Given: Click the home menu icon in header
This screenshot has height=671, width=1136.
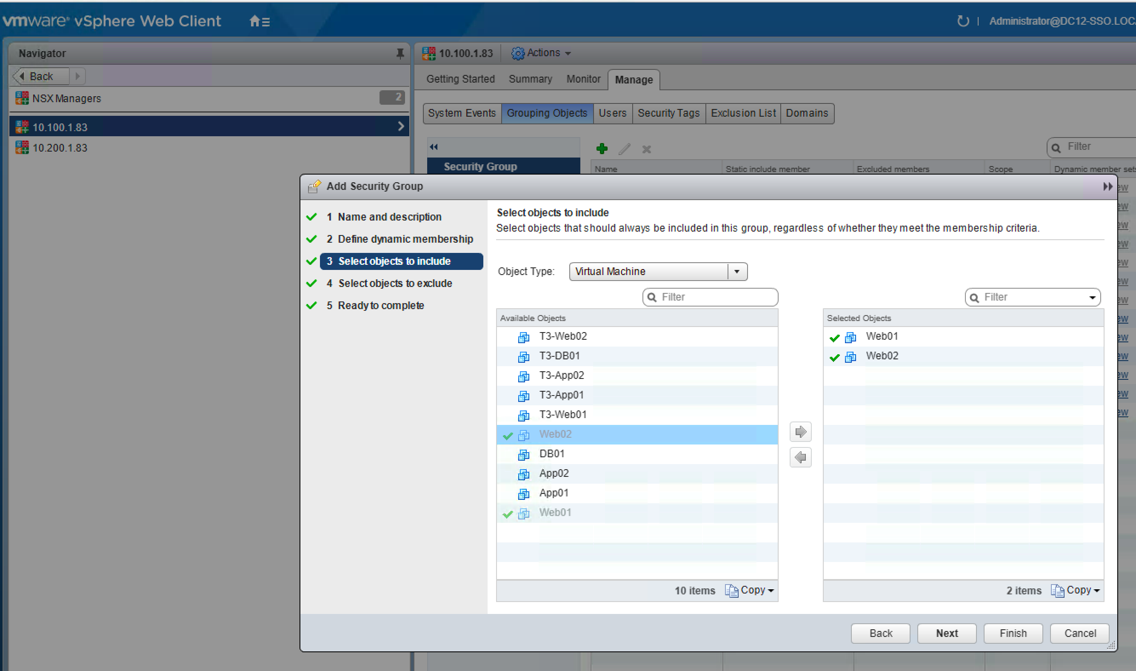Looking at the screenshot, I should (x=260, y=21).
